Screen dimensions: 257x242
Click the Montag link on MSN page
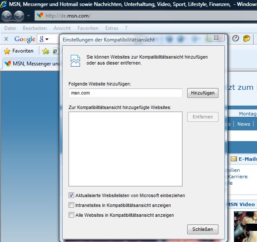tap(248, 114)
